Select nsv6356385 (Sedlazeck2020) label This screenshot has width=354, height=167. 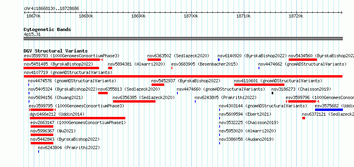[144, 97]
